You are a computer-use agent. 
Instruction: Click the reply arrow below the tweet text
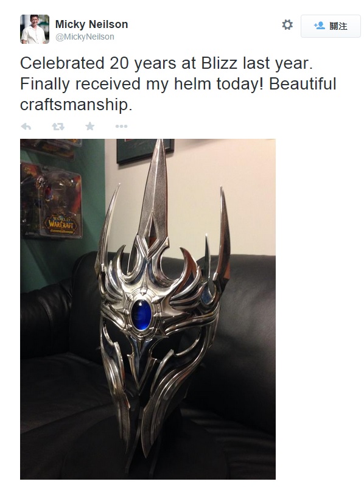pos(26,127)
